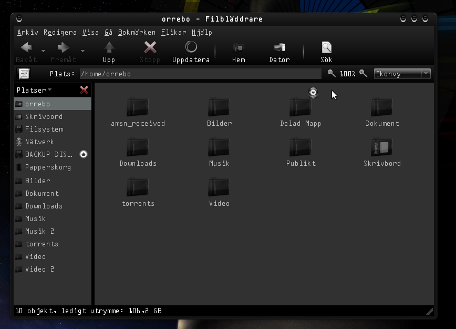
Task: Open Framåt history dropdown arrow
Action: [x=83, y=51]
